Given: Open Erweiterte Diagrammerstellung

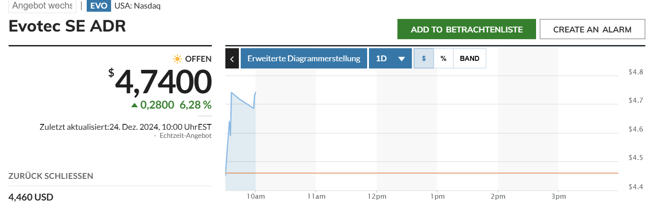Looking at the screenshot, I should (x=303, y=59).
